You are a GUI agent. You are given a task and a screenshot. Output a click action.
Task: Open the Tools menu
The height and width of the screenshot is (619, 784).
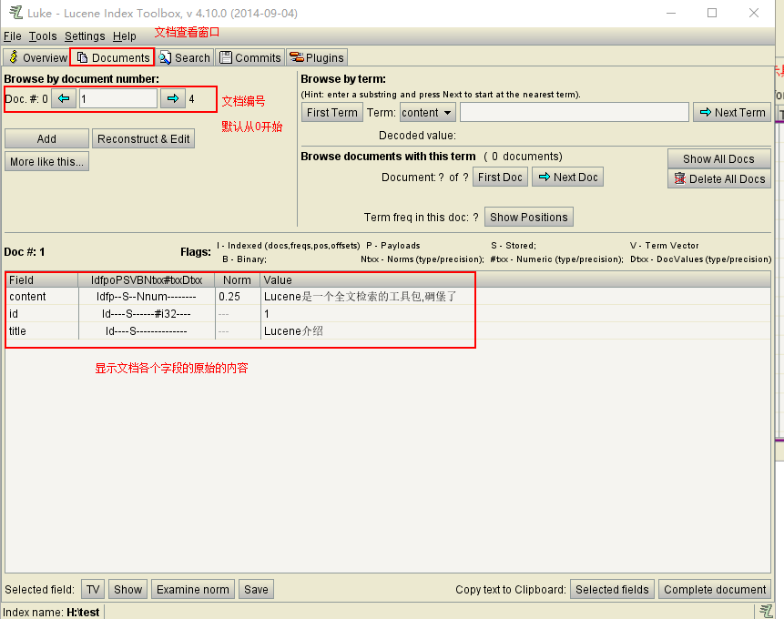tap(43, 36)
